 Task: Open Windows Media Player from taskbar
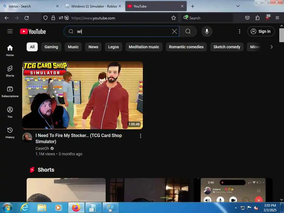[x=58, y=207]
